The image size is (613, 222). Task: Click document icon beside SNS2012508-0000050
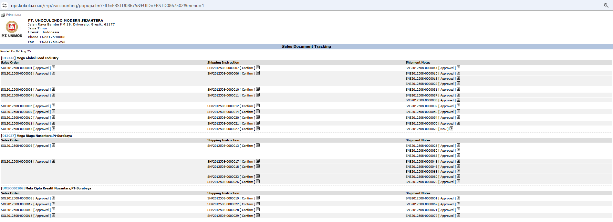pyautogui.click(x=458, y=112)
